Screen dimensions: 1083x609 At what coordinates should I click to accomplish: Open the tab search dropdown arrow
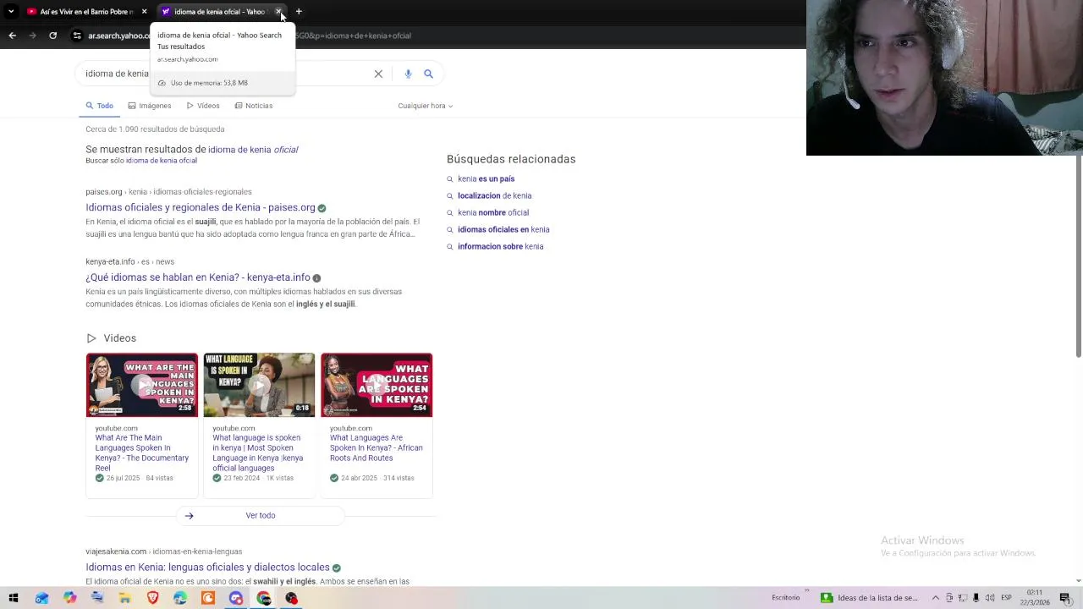(x=11, y=12)
